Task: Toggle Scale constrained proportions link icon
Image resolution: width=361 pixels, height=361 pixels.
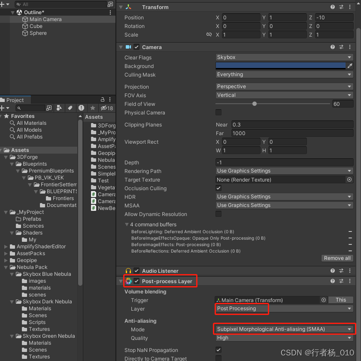Action: (209, 34)
